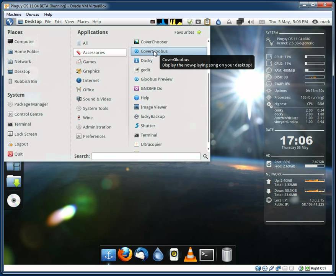Launch GNOME Do
The height and width of the screenshot is (276, 336).
[x=169, y=89]
